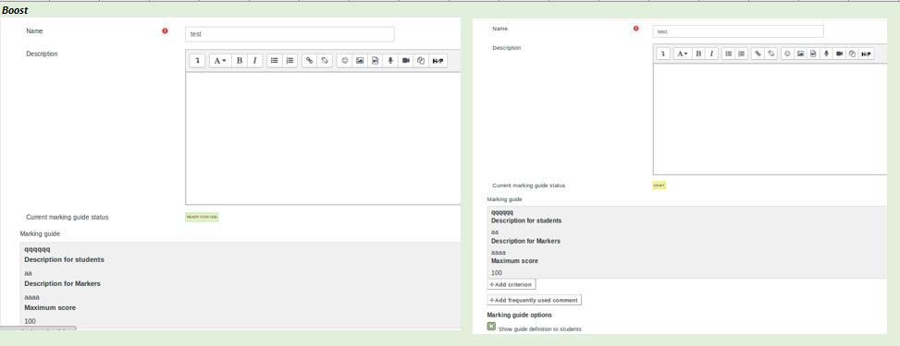This screenshot has width=900, height=346.
Task: Open paragraph styles dropdown in left form editor
Action: 220,61
